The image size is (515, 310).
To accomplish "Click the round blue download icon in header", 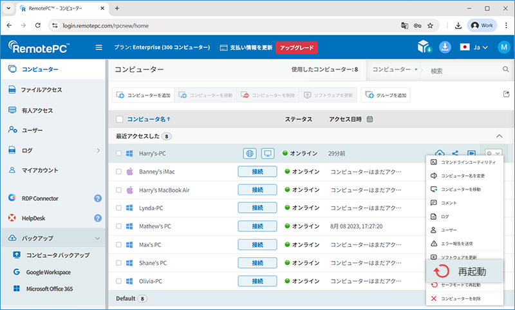I will tap(445, 47).
